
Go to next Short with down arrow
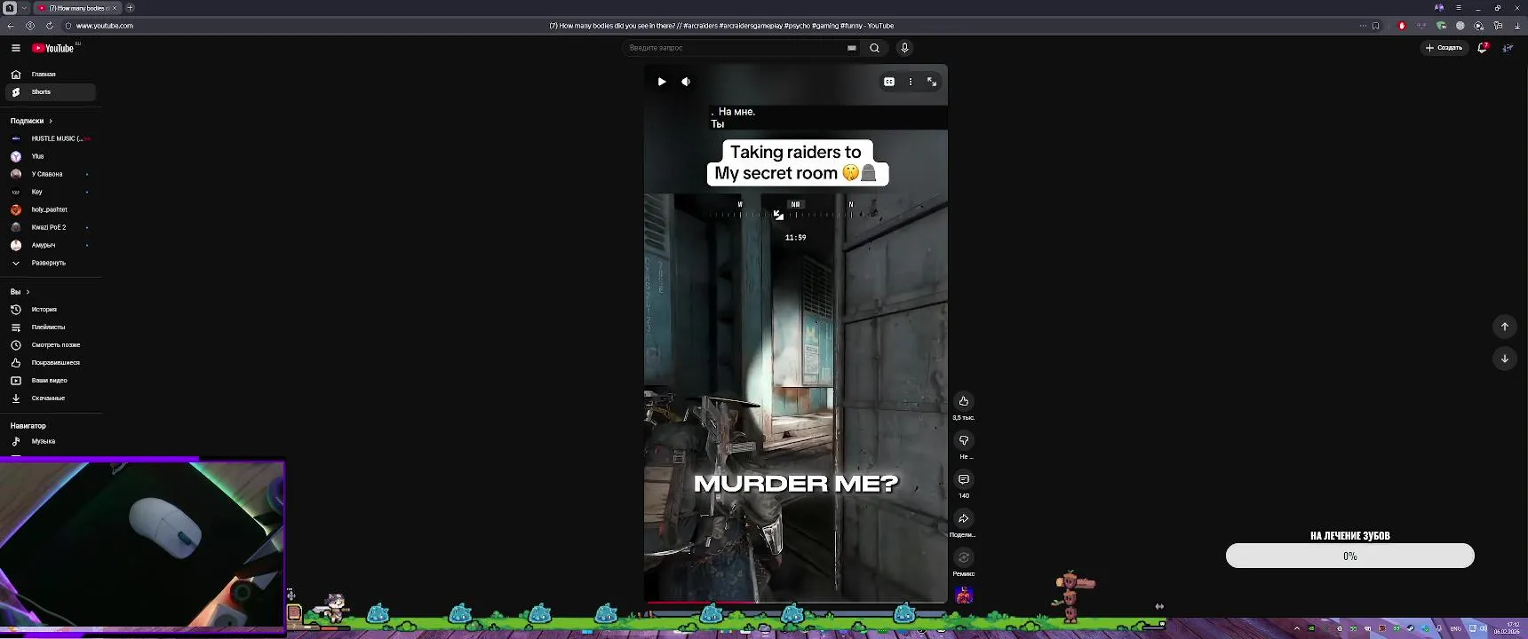coord(1505,359)
